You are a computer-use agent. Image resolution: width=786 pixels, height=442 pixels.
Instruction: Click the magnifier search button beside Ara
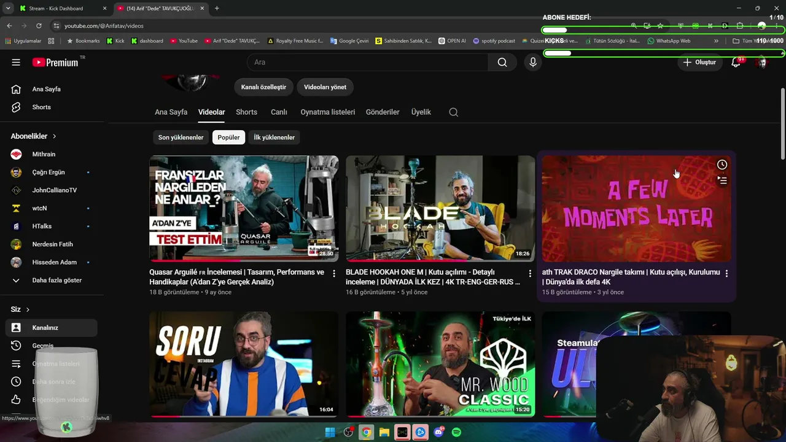coord(502,62)
